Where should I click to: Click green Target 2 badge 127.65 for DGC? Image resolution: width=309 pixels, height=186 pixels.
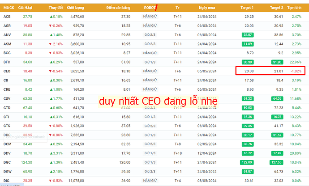coord(276,162)
